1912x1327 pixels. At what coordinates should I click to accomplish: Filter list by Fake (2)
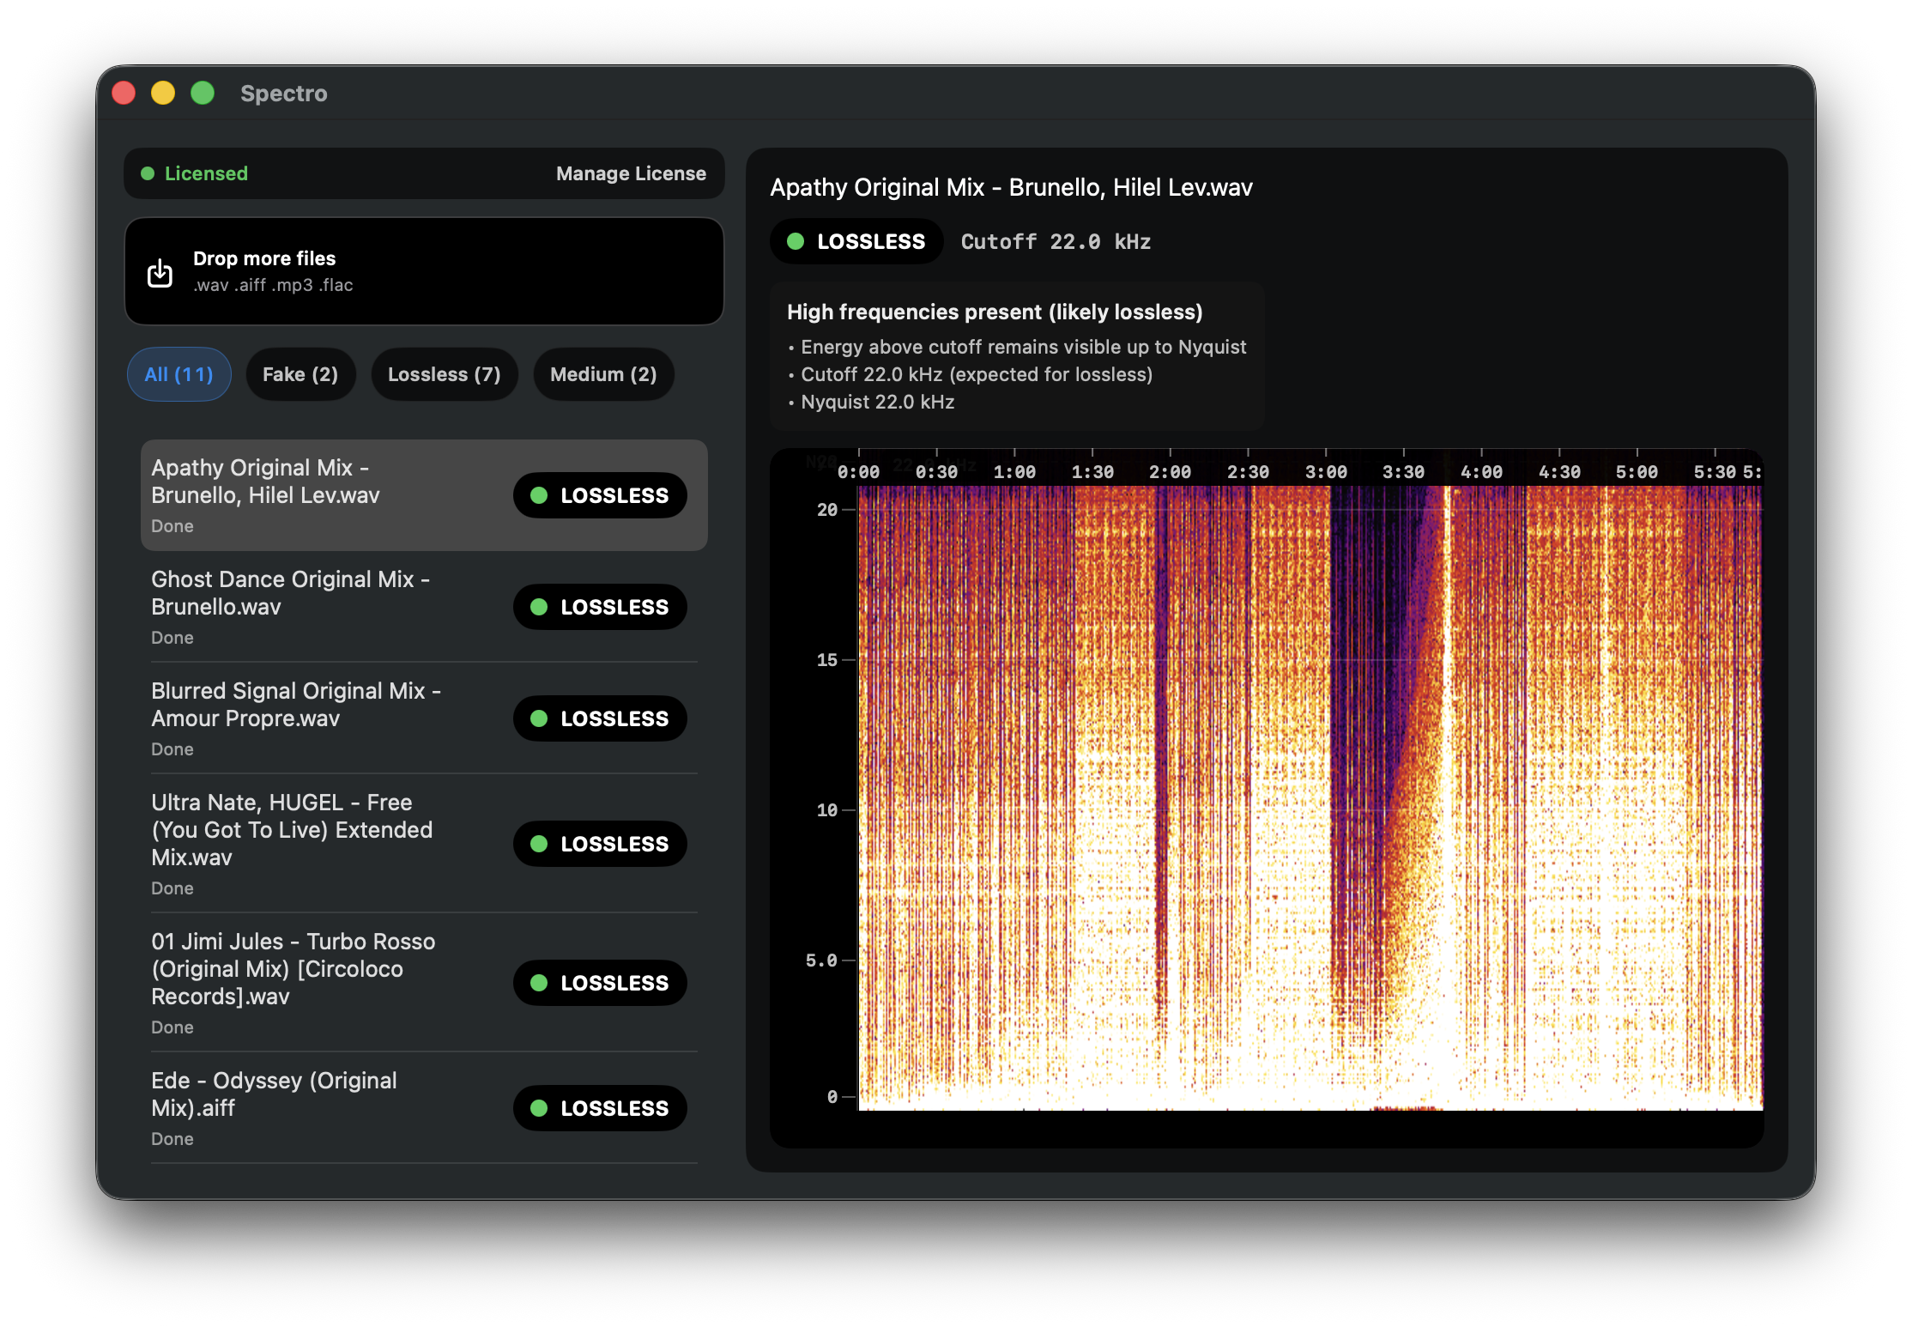point(300,374)
